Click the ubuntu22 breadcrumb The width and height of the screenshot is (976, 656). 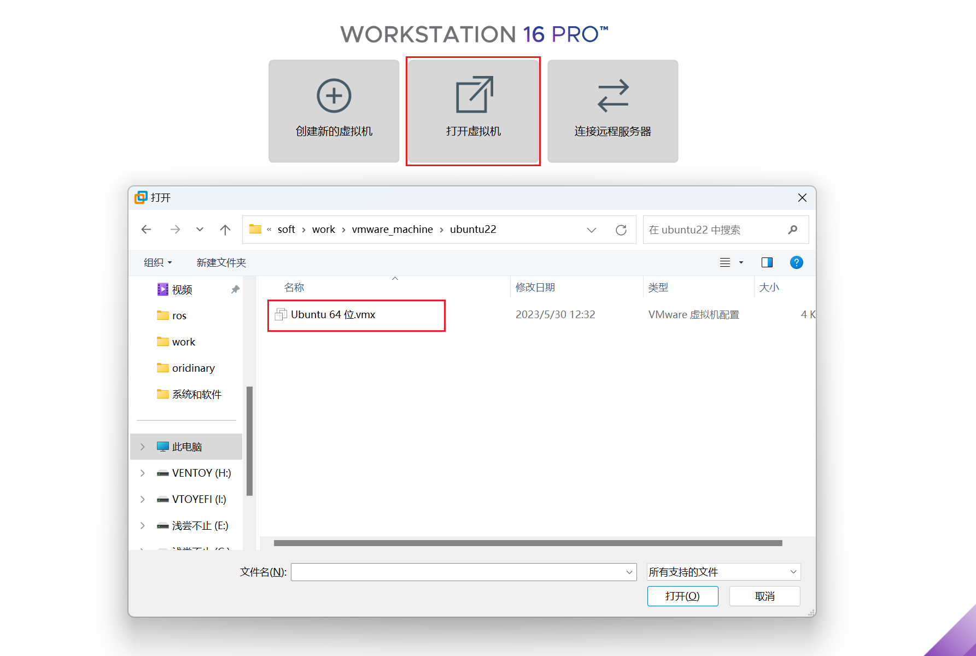tap(473, 230)
